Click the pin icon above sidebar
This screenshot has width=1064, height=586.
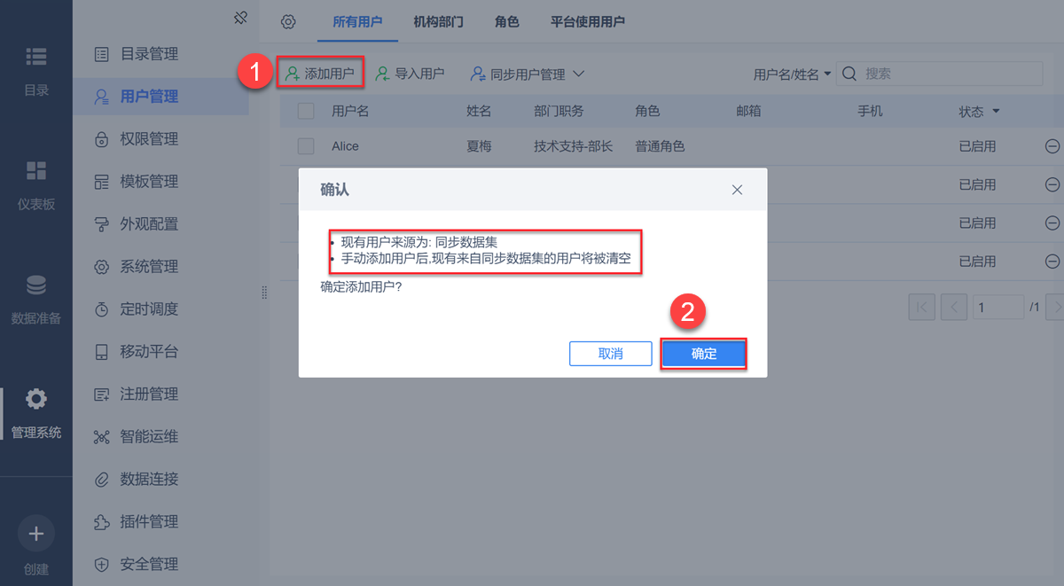pos(240,18)
